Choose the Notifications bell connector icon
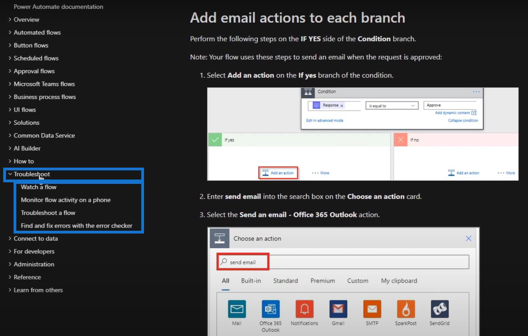This screenshot has width=528, height=336. point(304,309)
